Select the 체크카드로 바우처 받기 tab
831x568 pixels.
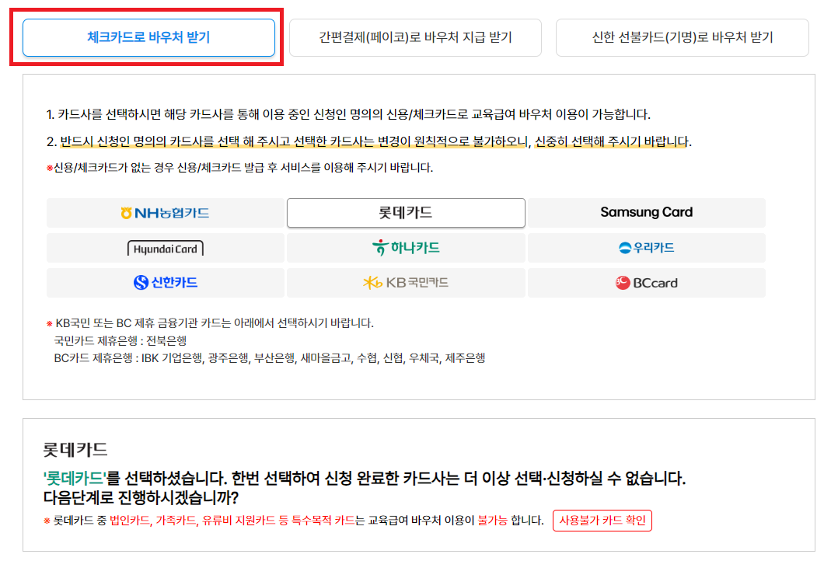(x=148, y=37)
